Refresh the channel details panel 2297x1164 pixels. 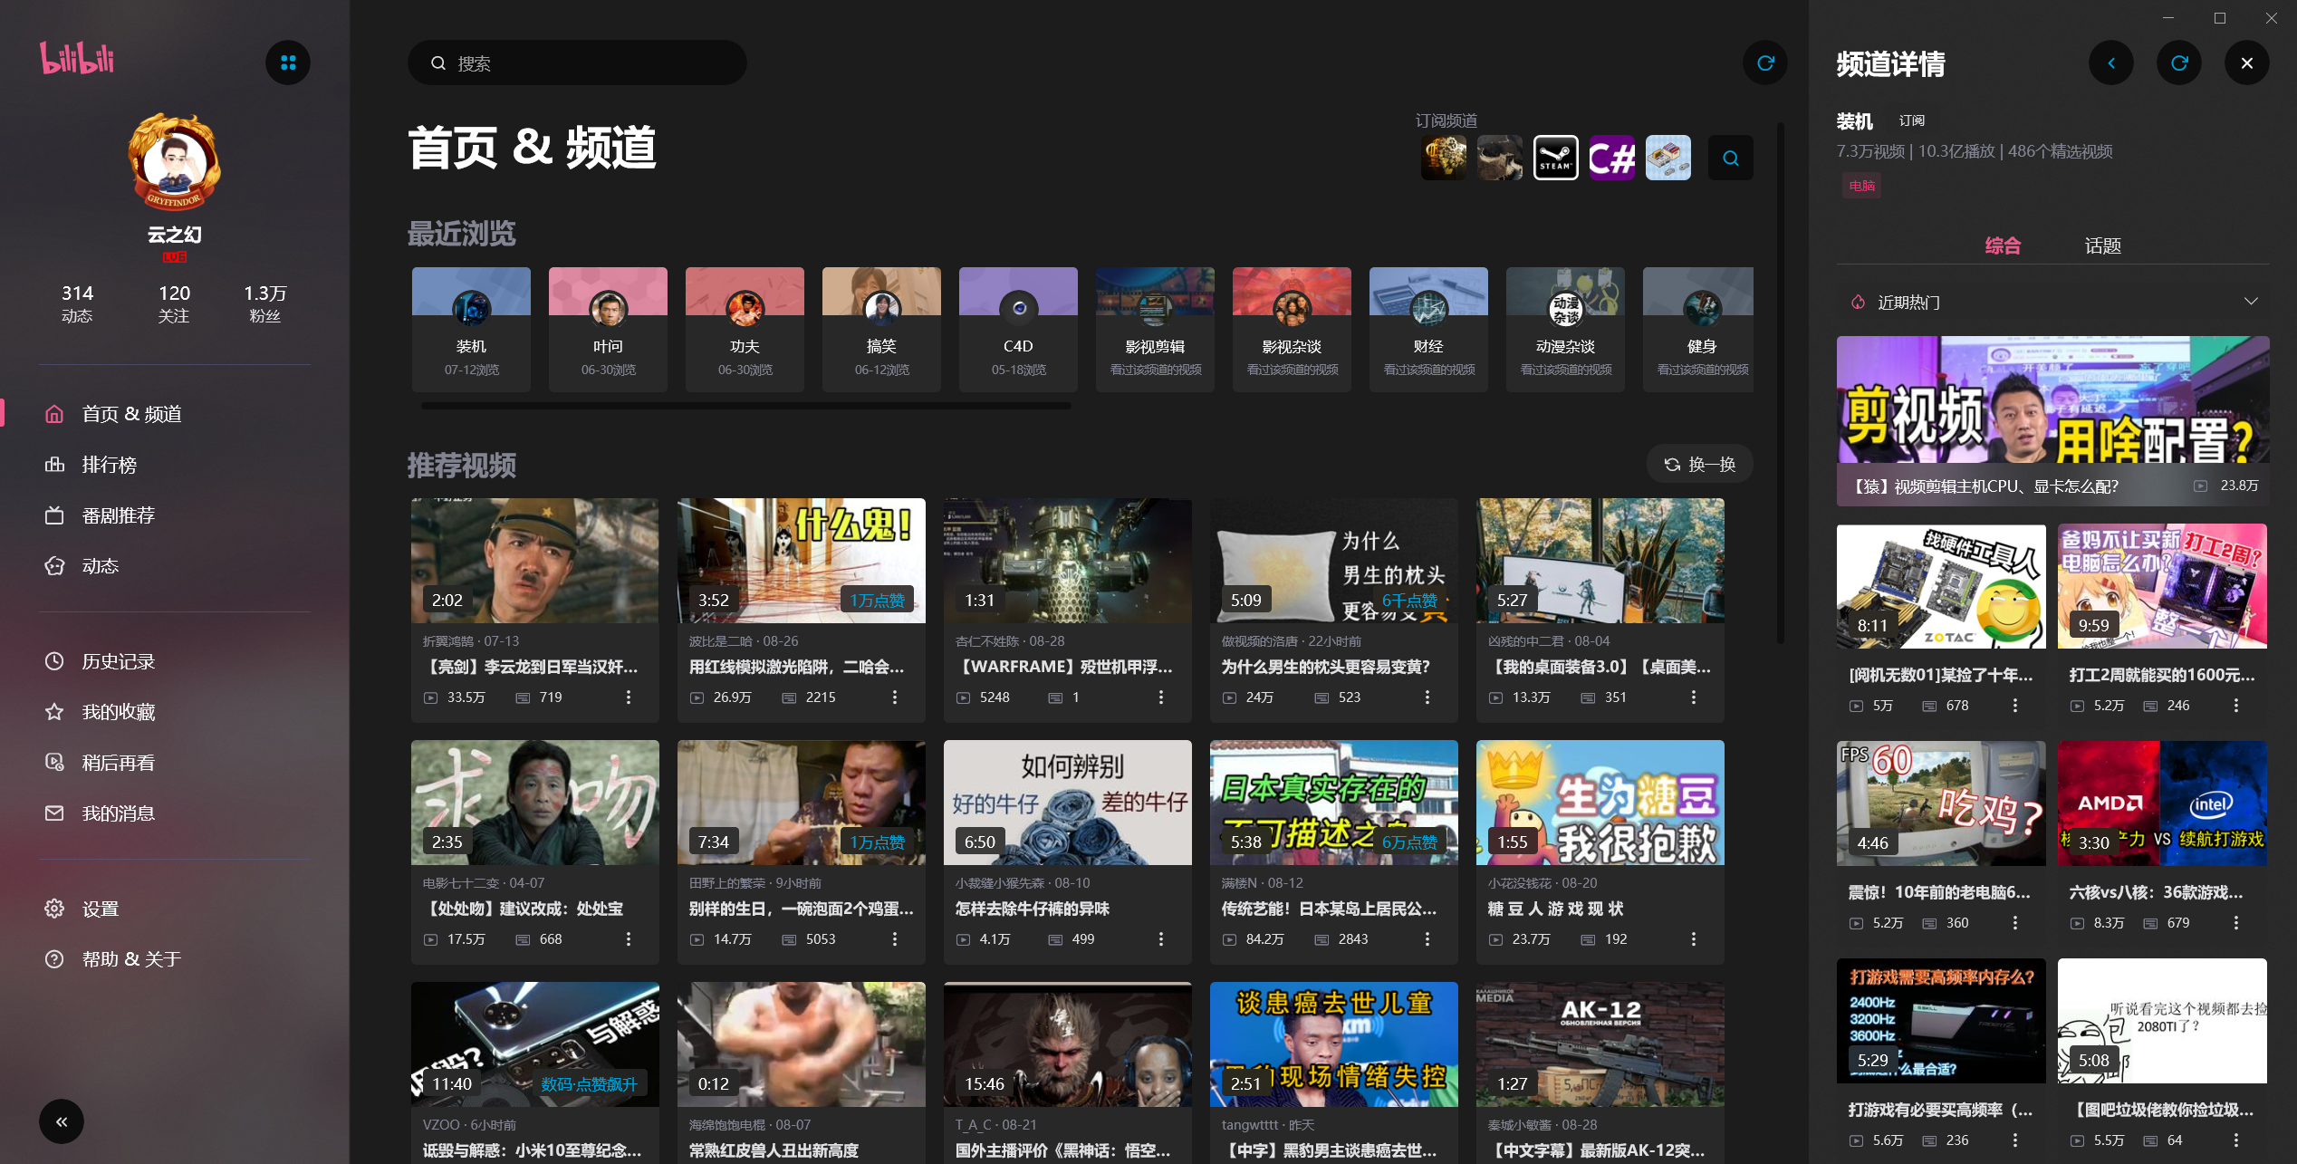coord(2178,63)
